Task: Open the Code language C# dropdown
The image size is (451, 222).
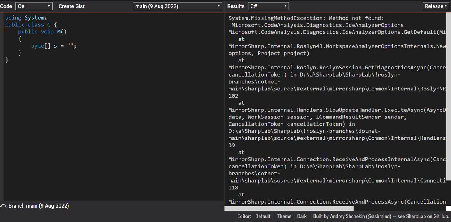Action: [x=34, y=6]
